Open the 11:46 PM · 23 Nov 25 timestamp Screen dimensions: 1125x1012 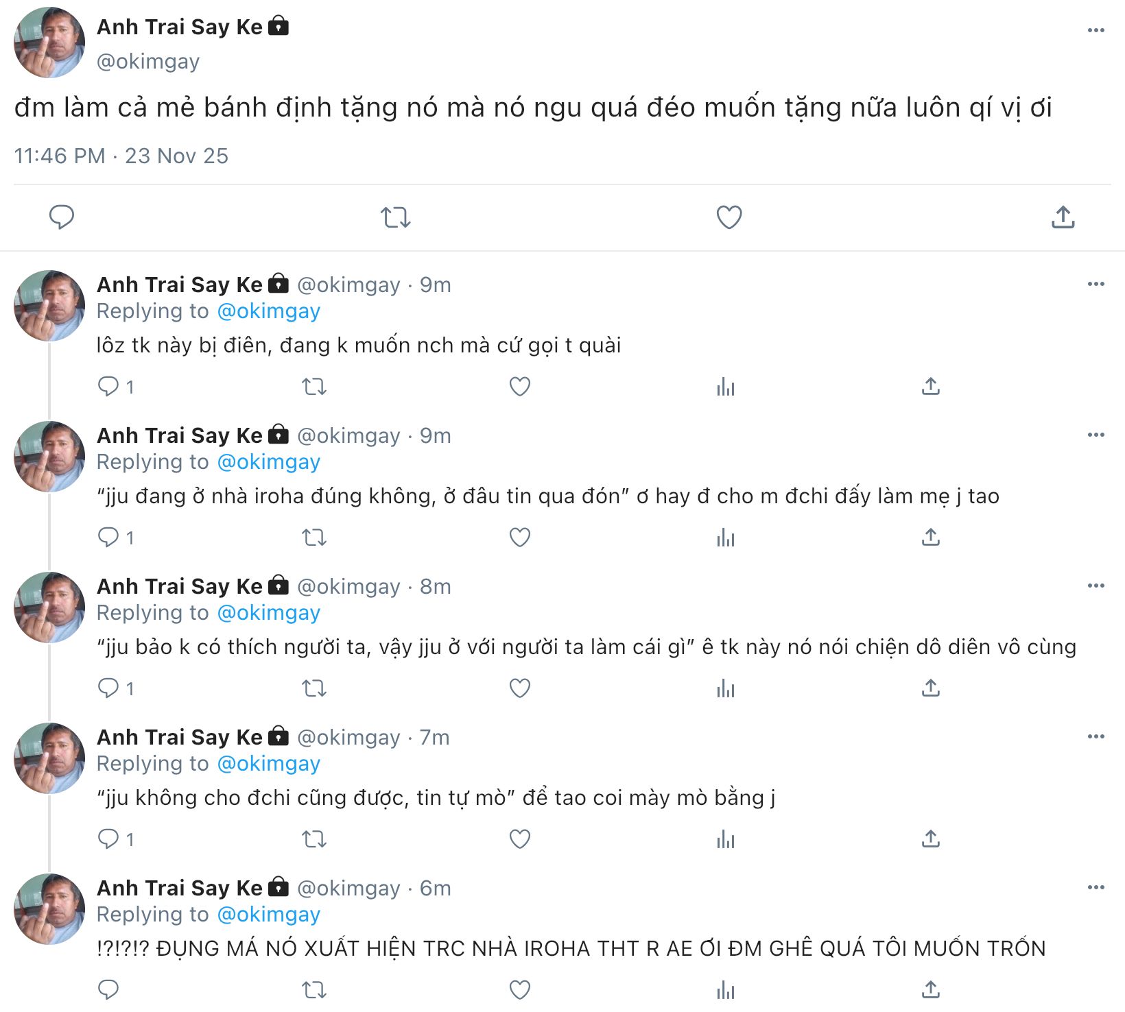point(121,156)
